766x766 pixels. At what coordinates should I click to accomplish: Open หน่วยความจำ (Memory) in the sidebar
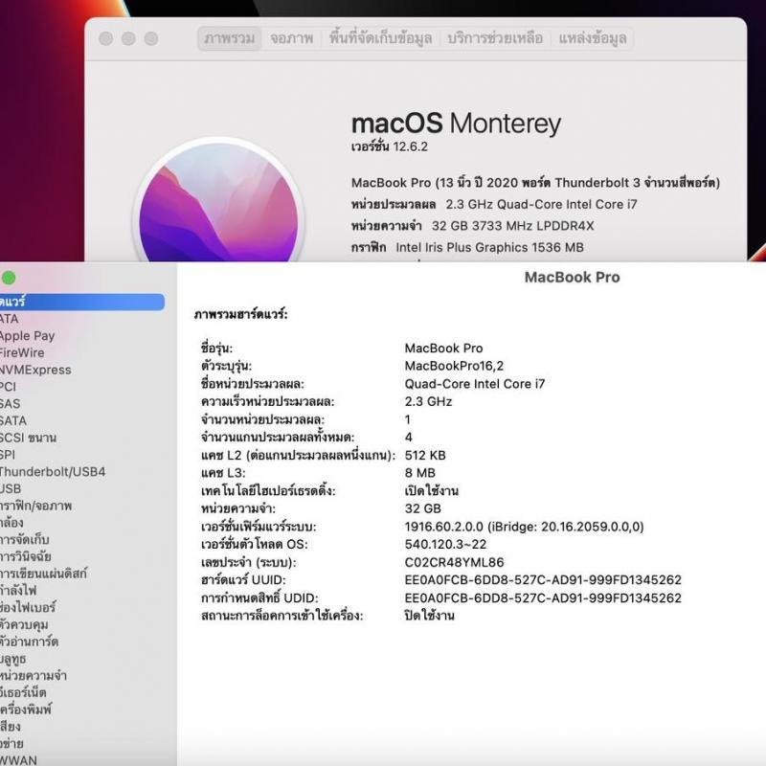click(34, 676)
